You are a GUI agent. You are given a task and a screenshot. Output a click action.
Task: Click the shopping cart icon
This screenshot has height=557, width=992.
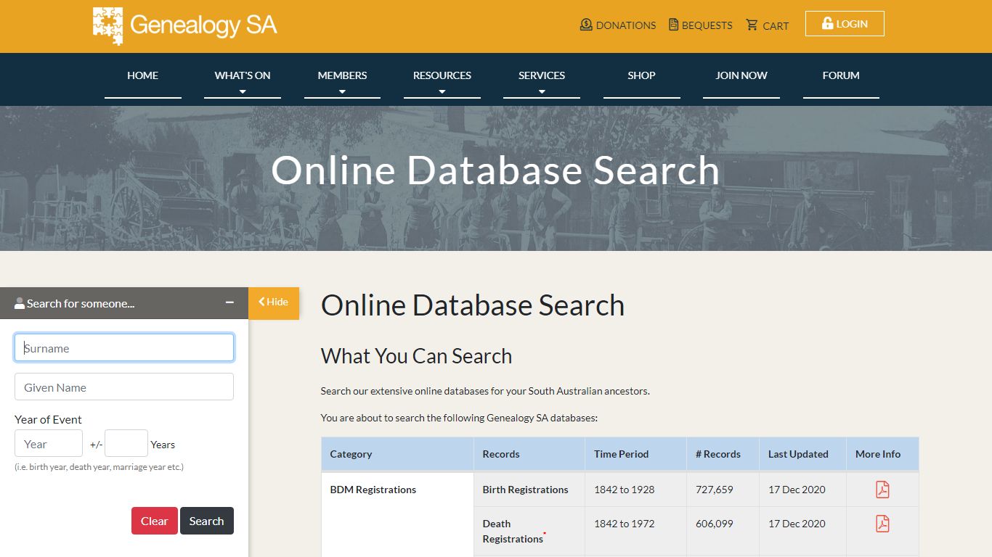point(752,25)
